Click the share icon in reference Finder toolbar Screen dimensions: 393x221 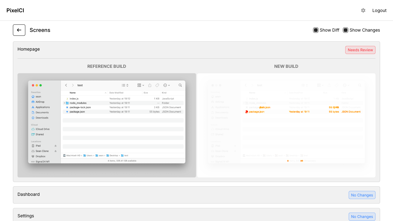click(x=150, y=85)
